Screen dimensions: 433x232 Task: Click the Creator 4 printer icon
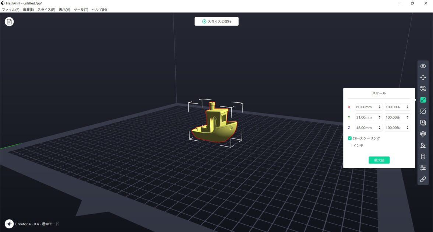click(9, 224)
